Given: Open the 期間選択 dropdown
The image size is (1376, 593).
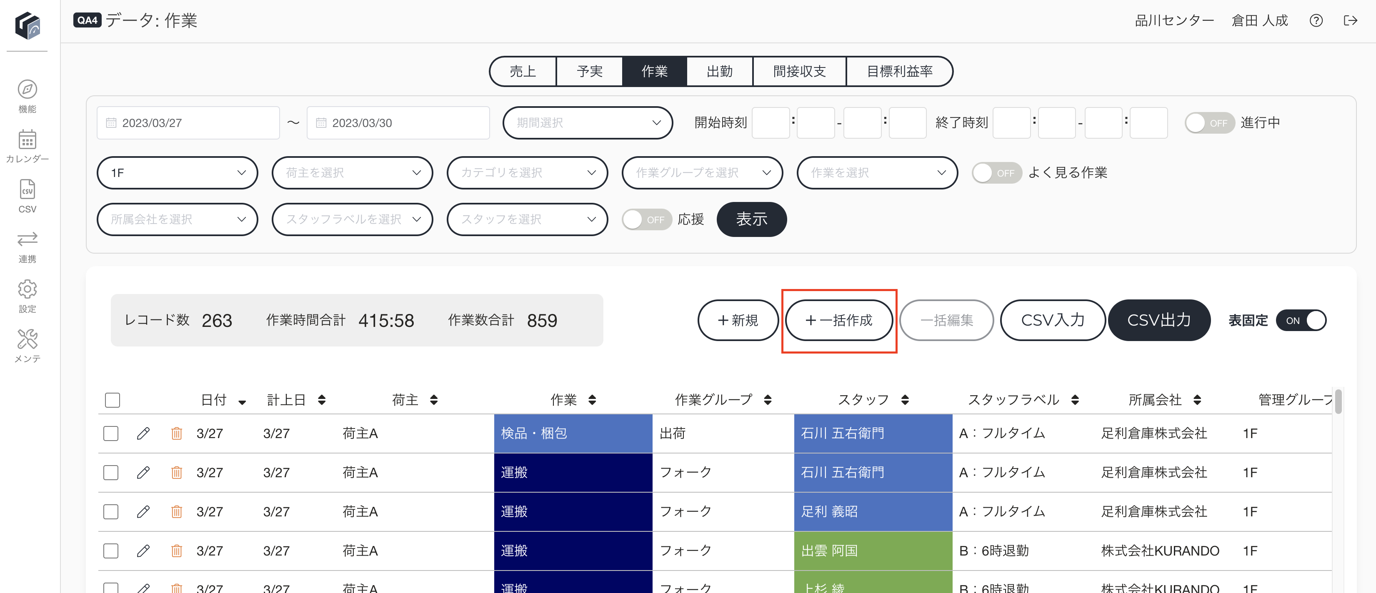Looking at the screenshot, I should [588, 123].
